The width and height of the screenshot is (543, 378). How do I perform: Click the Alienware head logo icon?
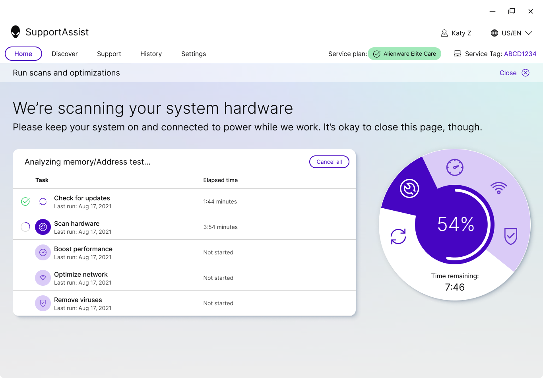(x=16, y=32)
